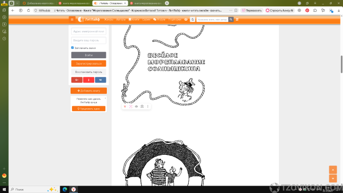Open the Серии menu
Viewport: 343px width, 193px height.
tap(146, 20)
